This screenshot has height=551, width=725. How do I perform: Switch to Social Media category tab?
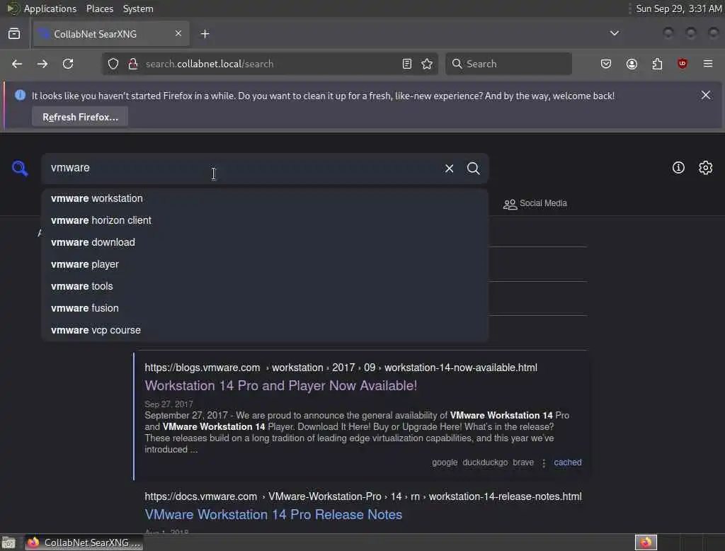[535, 203]
